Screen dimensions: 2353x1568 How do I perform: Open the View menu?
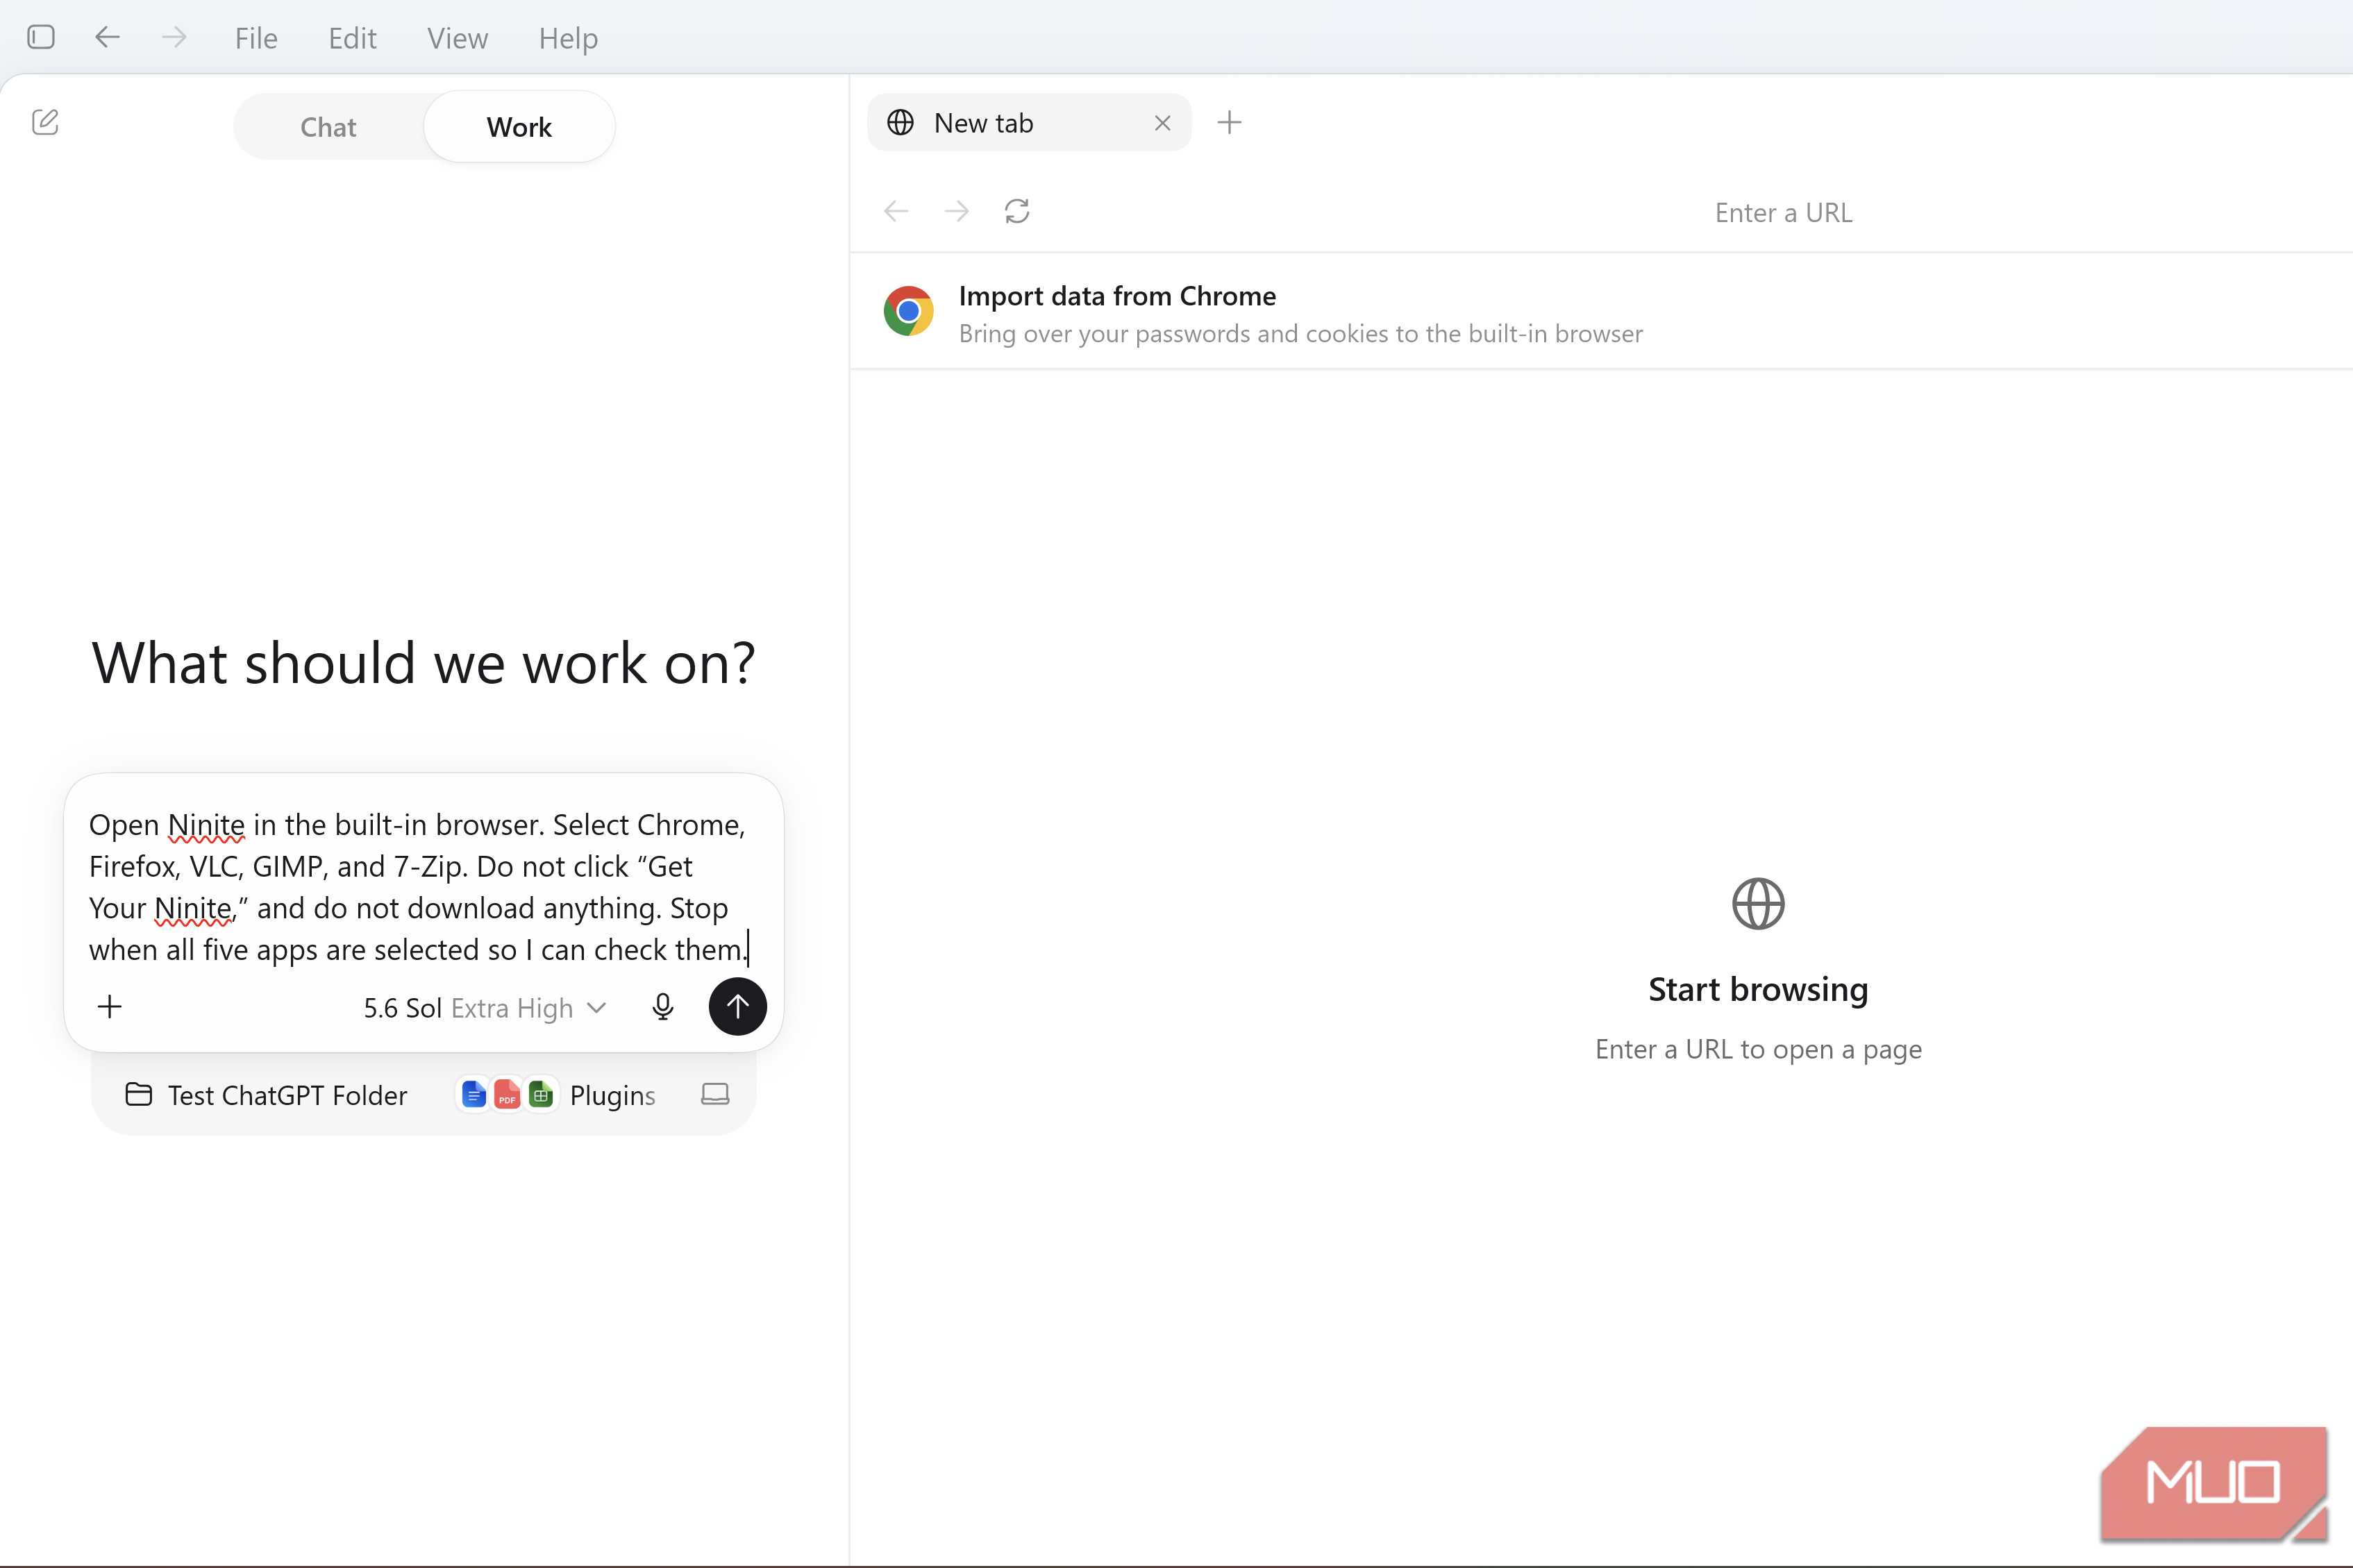[457, 38]
